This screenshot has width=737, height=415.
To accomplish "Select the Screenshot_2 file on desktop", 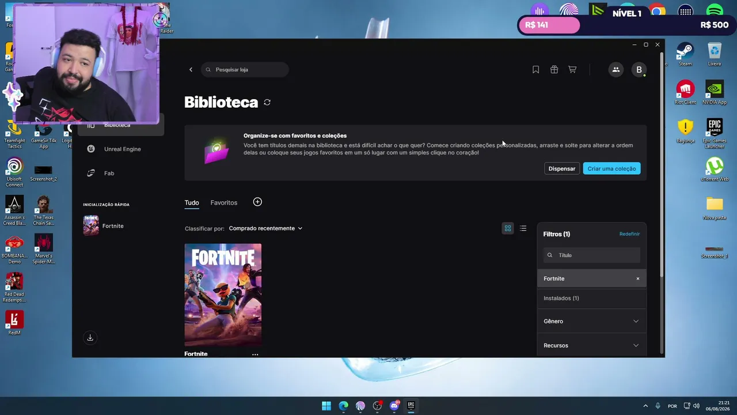I will 43,173.
